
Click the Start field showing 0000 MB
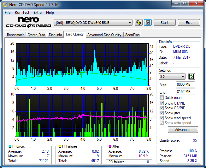185,84
